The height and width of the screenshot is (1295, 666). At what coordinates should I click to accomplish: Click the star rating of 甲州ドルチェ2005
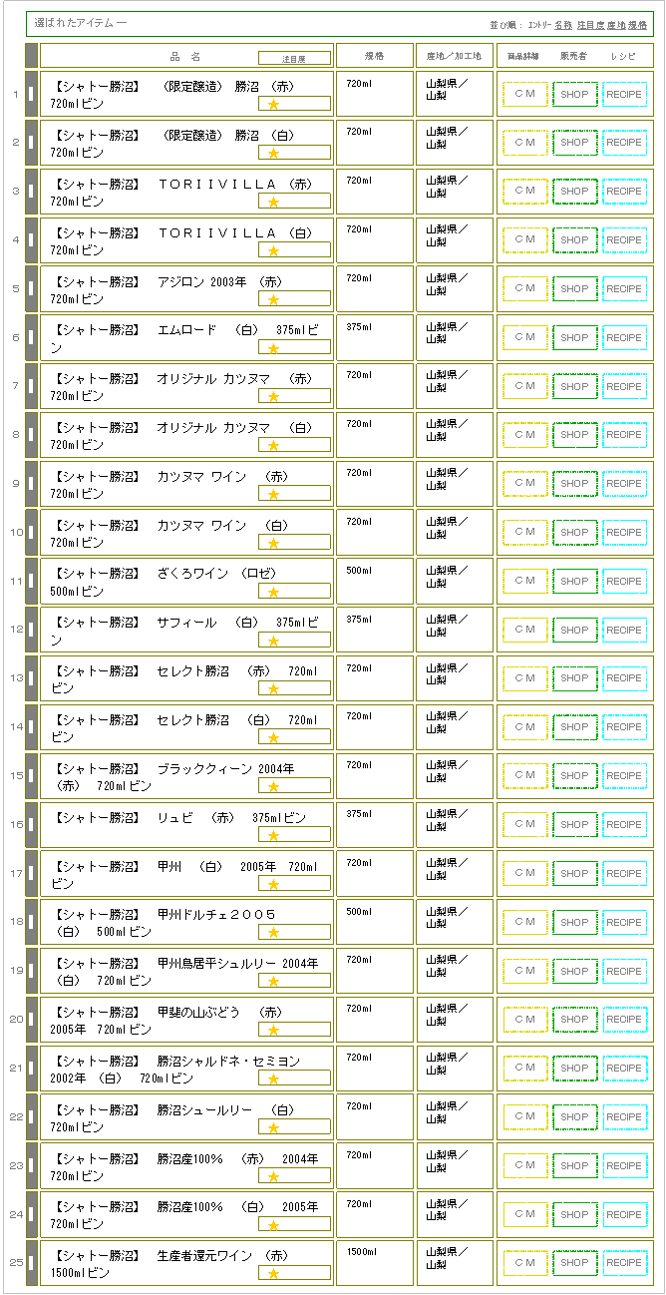tap(294, 932)
